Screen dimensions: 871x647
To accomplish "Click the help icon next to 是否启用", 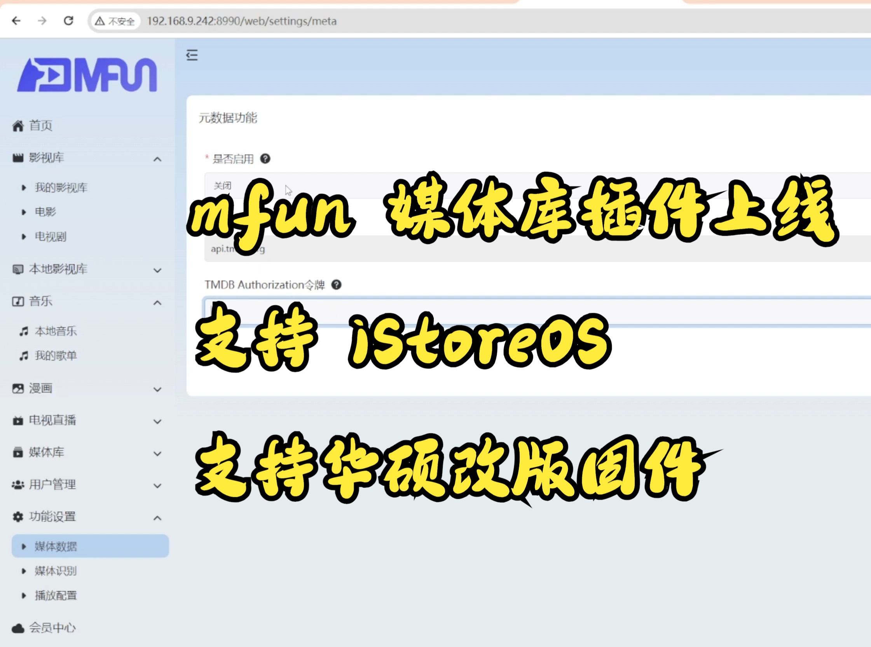I will click(265, 159).
